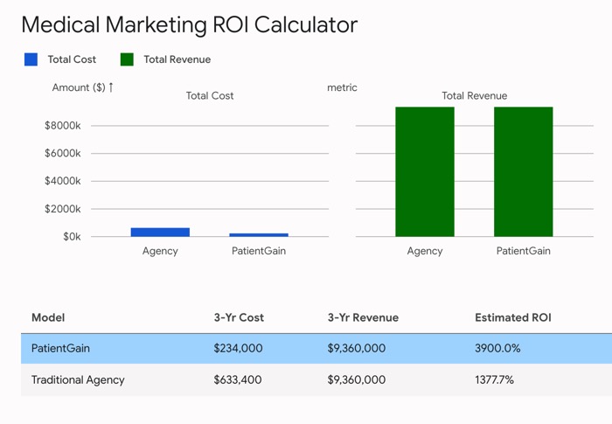Click the $0k axis tick label
612x424 pixels.
click(x=72, y=237)
